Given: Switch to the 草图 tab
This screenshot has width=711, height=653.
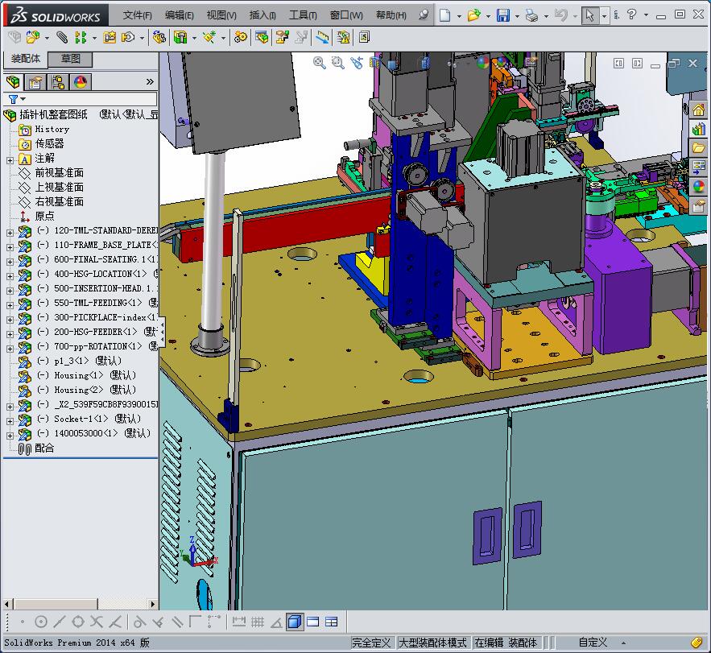Looking at the screenshot, I should [x=71, y=59].
